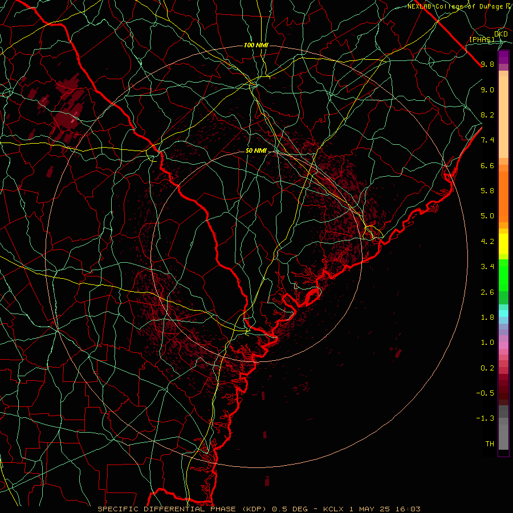Image resolution: width=513 pixels, height=513 pixels.
Task: Click the 1.8 value on the color scale
Action: [487, 317]
